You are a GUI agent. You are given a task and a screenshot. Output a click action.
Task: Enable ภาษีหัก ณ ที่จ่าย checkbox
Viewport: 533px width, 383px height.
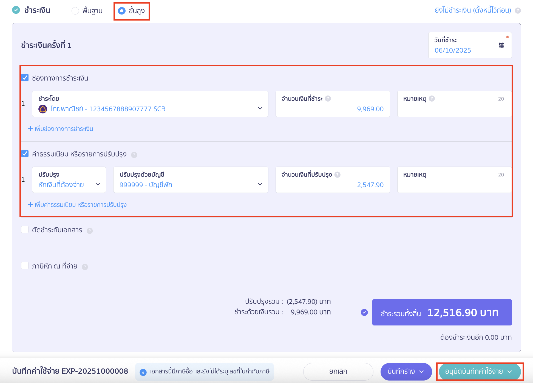pyautogui.click(x=25, y=265)
